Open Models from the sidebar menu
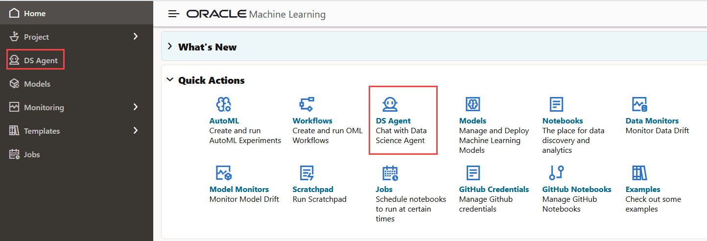This screenshot has height=241, width=707. [37, 84]
